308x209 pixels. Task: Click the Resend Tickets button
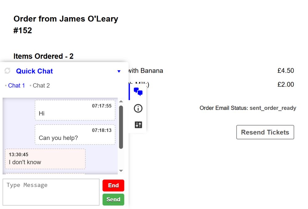coord(265,132)
